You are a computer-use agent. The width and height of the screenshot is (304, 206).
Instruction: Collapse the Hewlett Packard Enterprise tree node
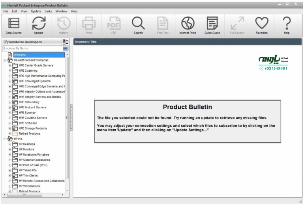coord(5,60)
